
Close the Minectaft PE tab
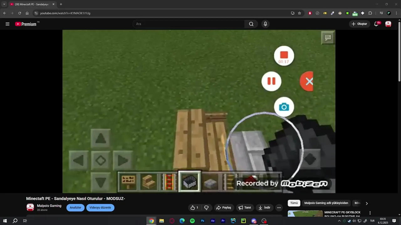(53, 4)
